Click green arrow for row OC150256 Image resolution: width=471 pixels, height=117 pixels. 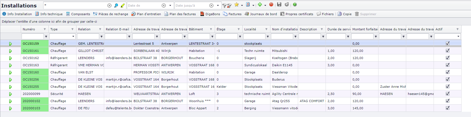(10, 80)
